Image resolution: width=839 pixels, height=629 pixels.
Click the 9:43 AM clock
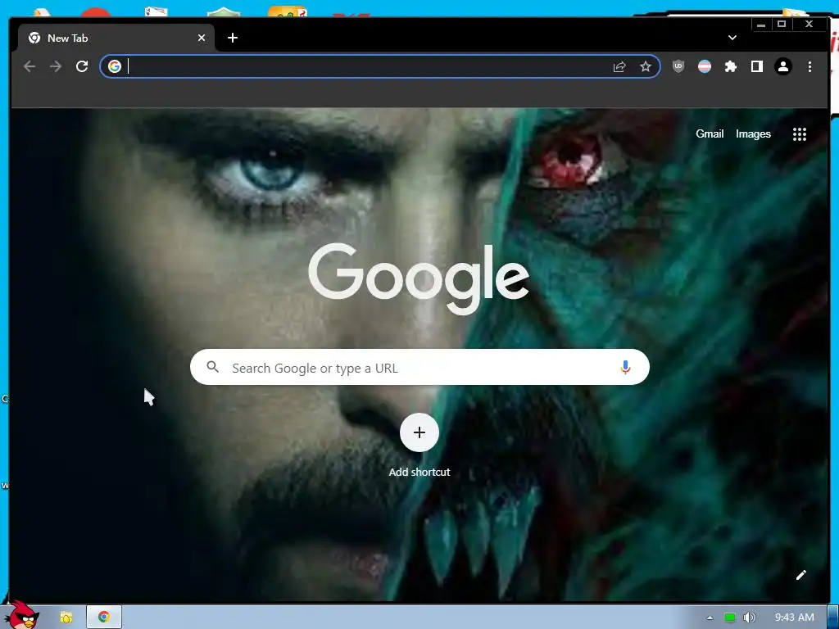pyautogui.click(x=795, y=618)
